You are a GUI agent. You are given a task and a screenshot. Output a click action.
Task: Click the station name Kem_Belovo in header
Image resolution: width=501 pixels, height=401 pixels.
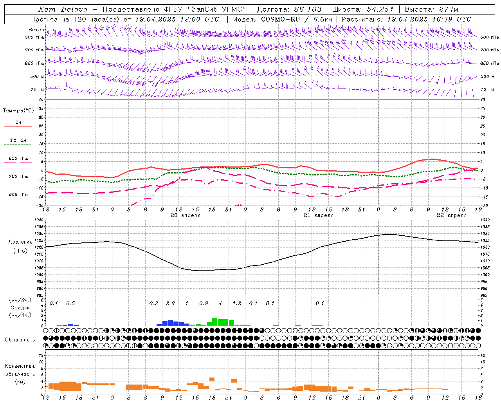click(63, 9)
